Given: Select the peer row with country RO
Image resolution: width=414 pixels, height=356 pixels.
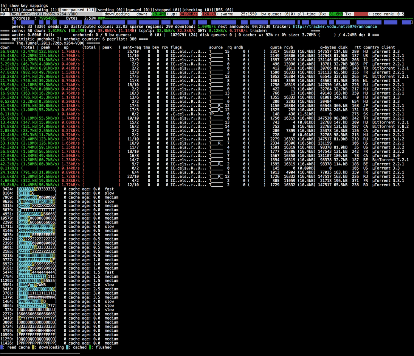Looking at the screenshot, I should tap(201, 185).
